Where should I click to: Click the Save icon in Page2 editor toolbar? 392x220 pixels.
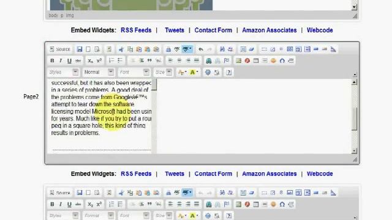80,49
